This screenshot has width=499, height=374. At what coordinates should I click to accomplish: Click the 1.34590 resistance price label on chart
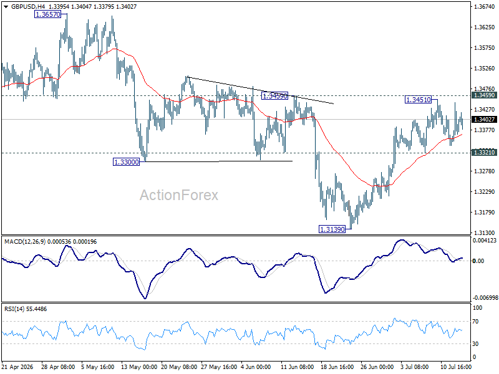pos(274,96)
